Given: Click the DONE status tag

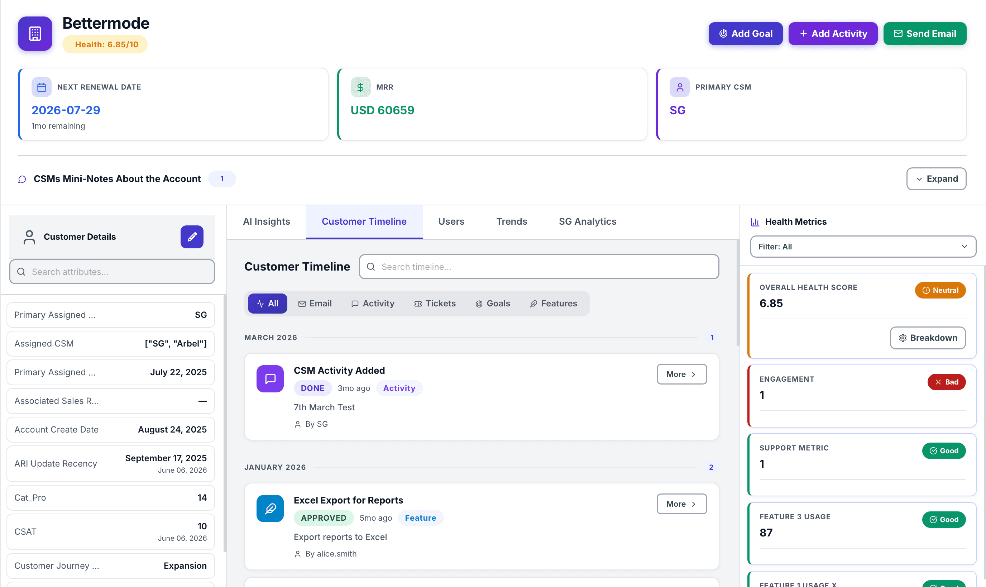Looking at the screenshot, I should point(312,388).
